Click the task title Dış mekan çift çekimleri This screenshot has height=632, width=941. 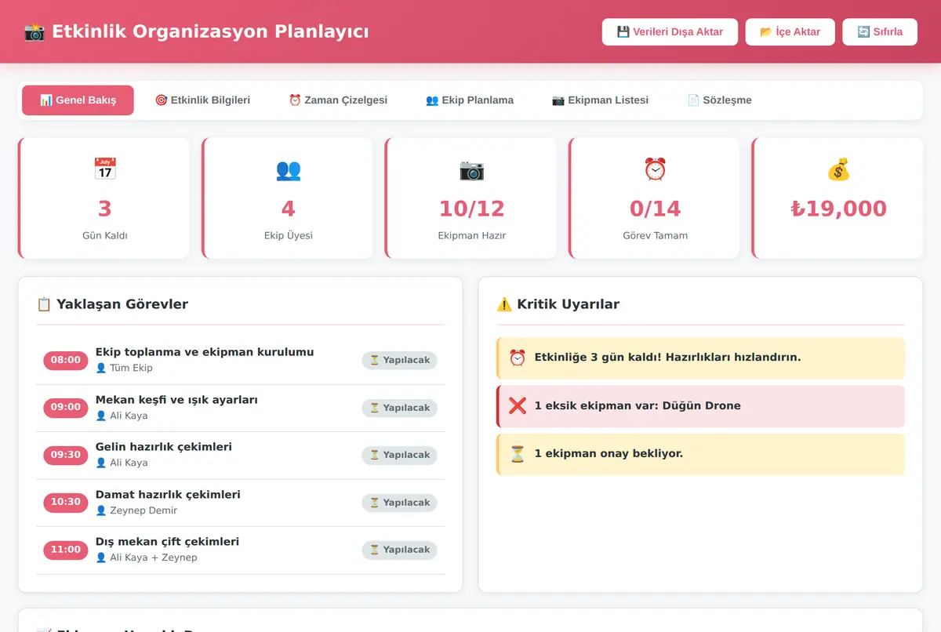pyautogui.click(x=167, y=542)
